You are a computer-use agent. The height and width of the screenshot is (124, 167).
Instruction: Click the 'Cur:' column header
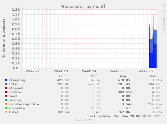click(63, 76)
